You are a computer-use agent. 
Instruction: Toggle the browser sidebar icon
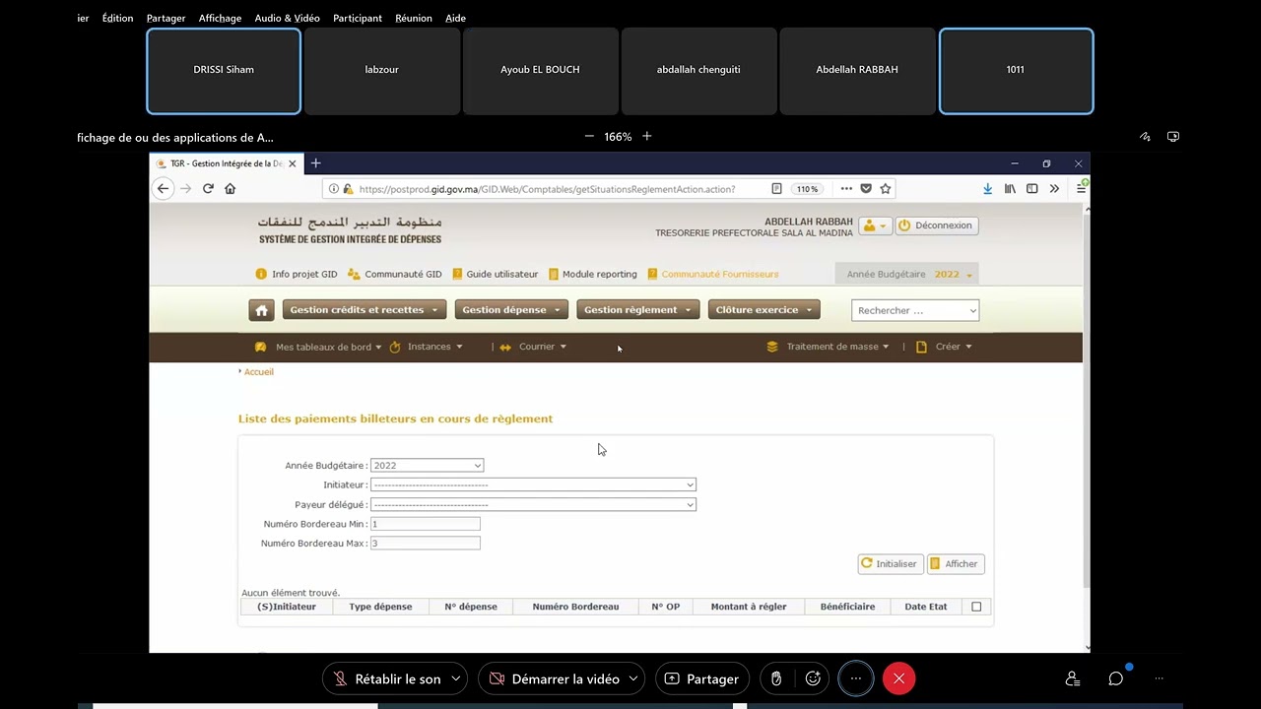(1032, 189)
